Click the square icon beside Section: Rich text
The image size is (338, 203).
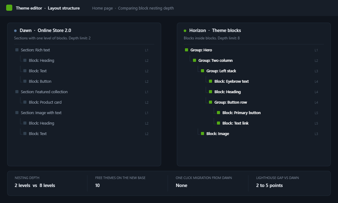pos(17,50)
